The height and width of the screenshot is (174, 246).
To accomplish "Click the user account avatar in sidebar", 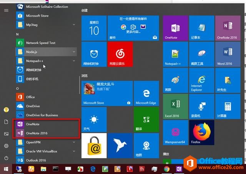I will click(6, 110).
